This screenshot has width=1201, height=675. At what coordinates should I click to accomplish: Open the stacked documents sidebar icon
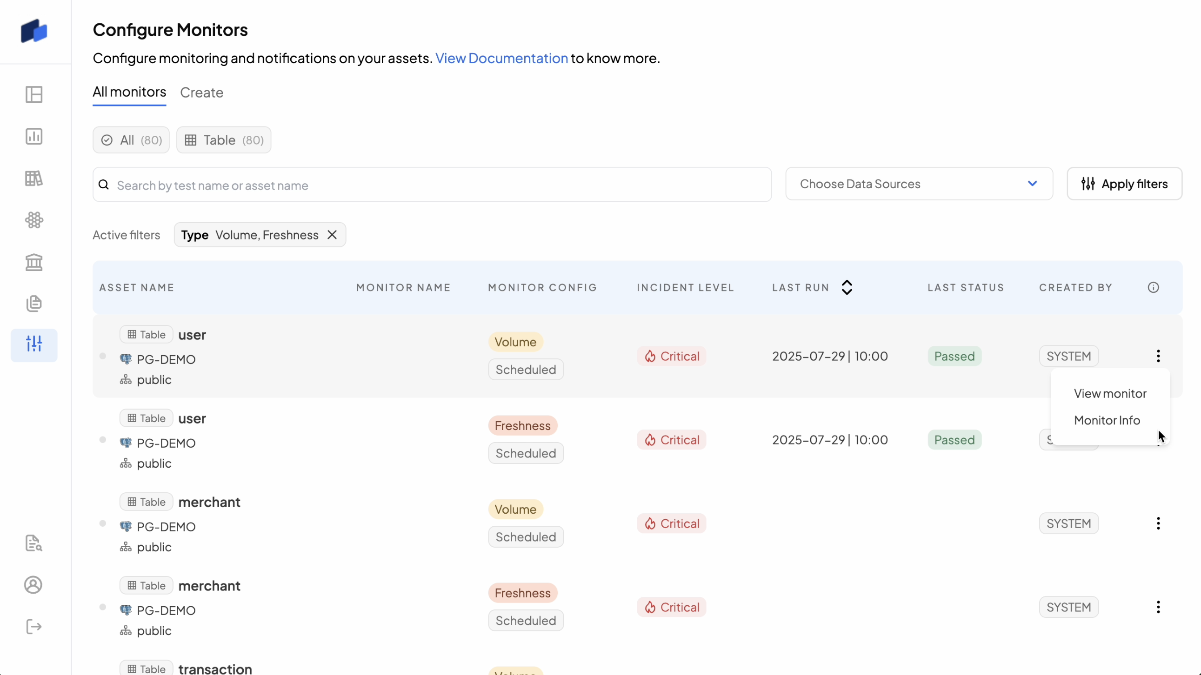click(33, 304)
